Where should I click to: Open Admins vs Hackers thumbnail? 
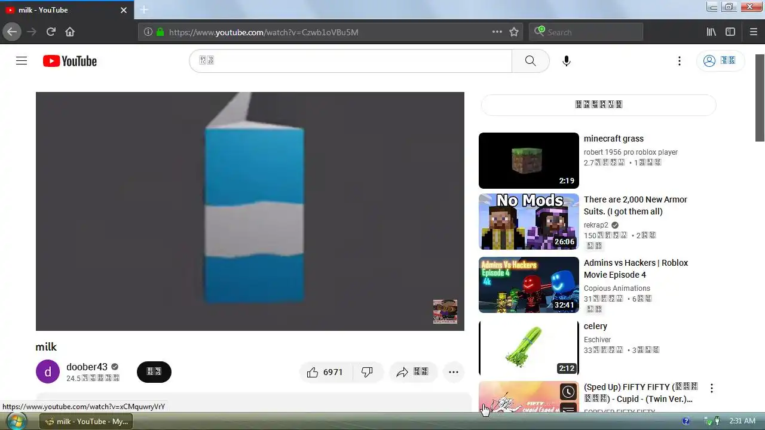[x=529, y=285]
